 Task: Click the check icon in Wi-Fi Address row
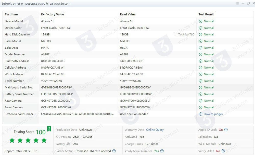(200, 74)
